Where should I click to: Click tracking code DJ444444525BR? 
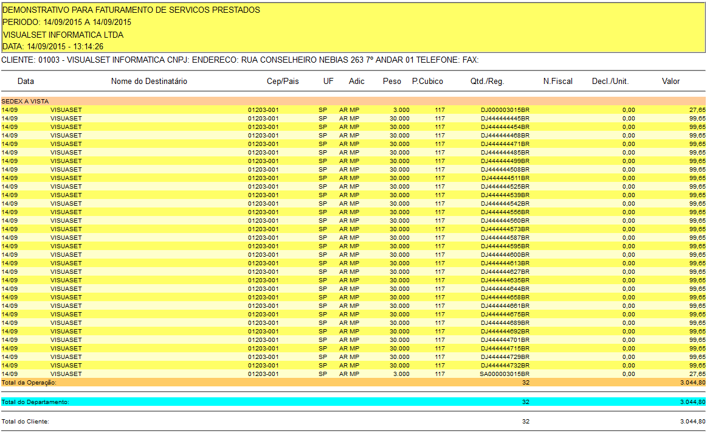point(505,186)
